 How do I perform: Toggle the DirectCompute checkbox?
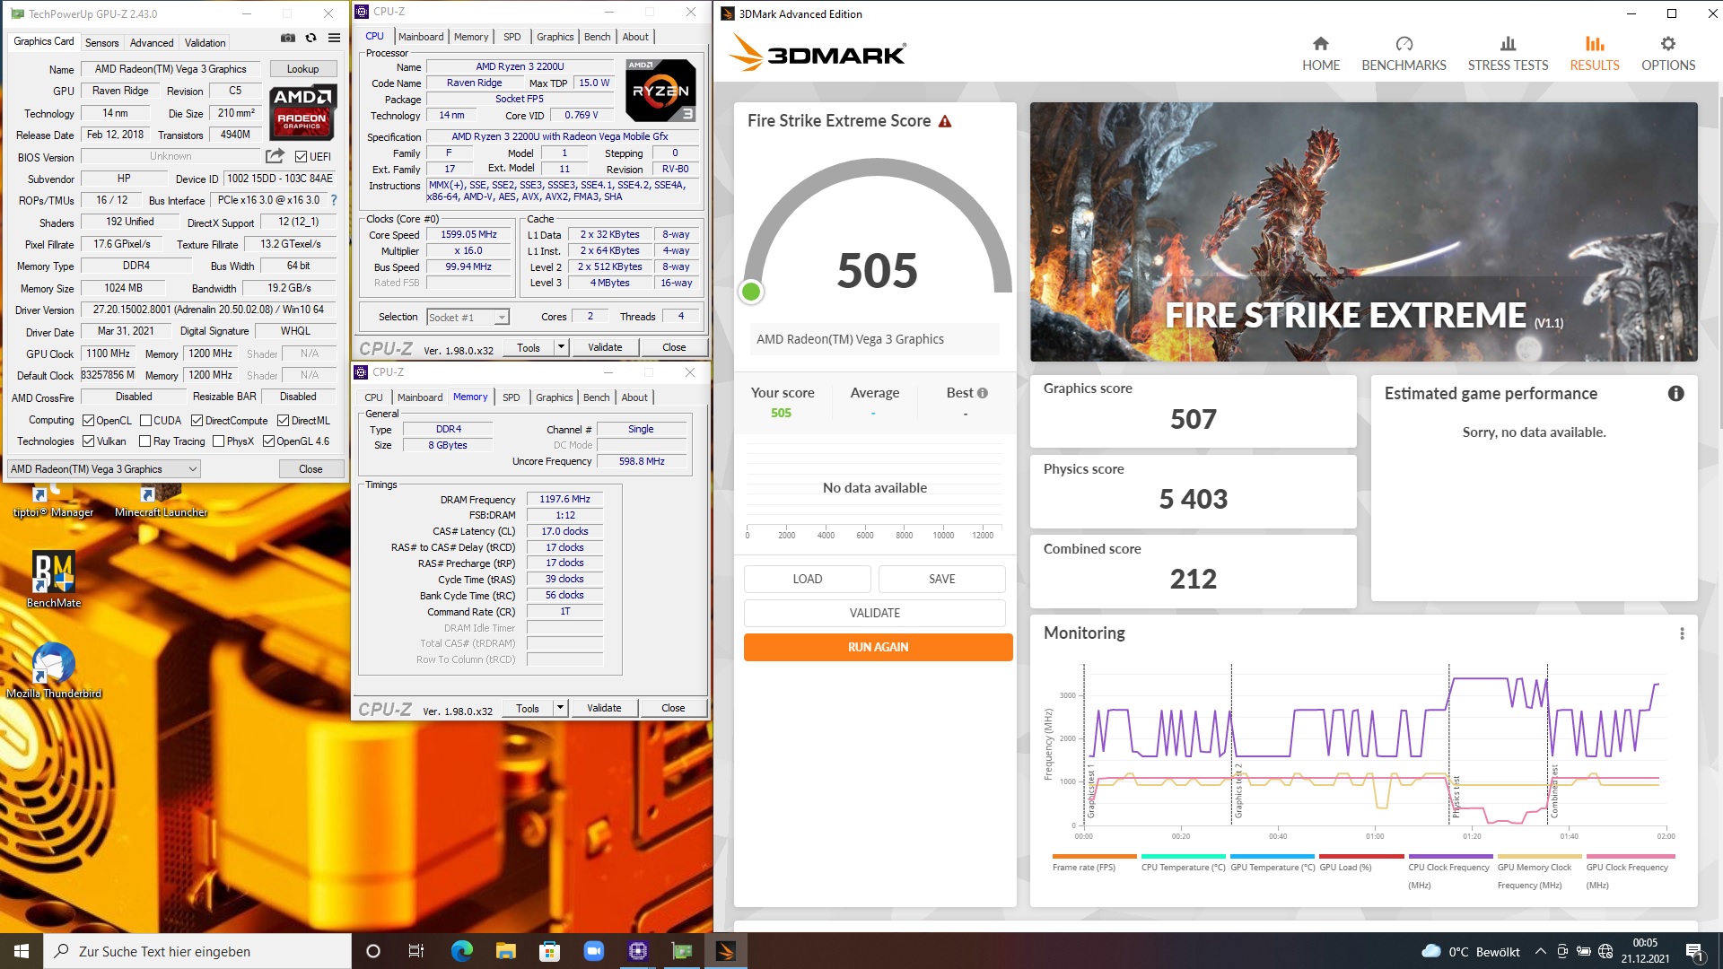197,421
